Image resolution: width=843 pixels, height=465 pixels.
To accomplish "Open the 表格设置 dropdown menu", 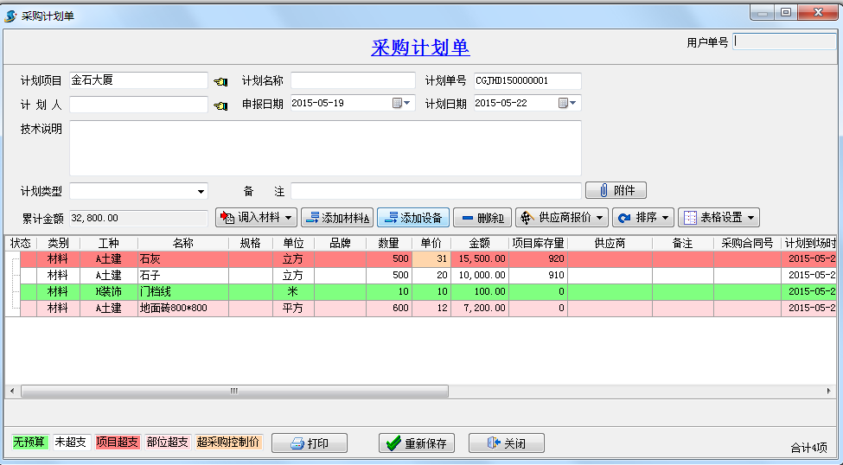I will (718, 217).
